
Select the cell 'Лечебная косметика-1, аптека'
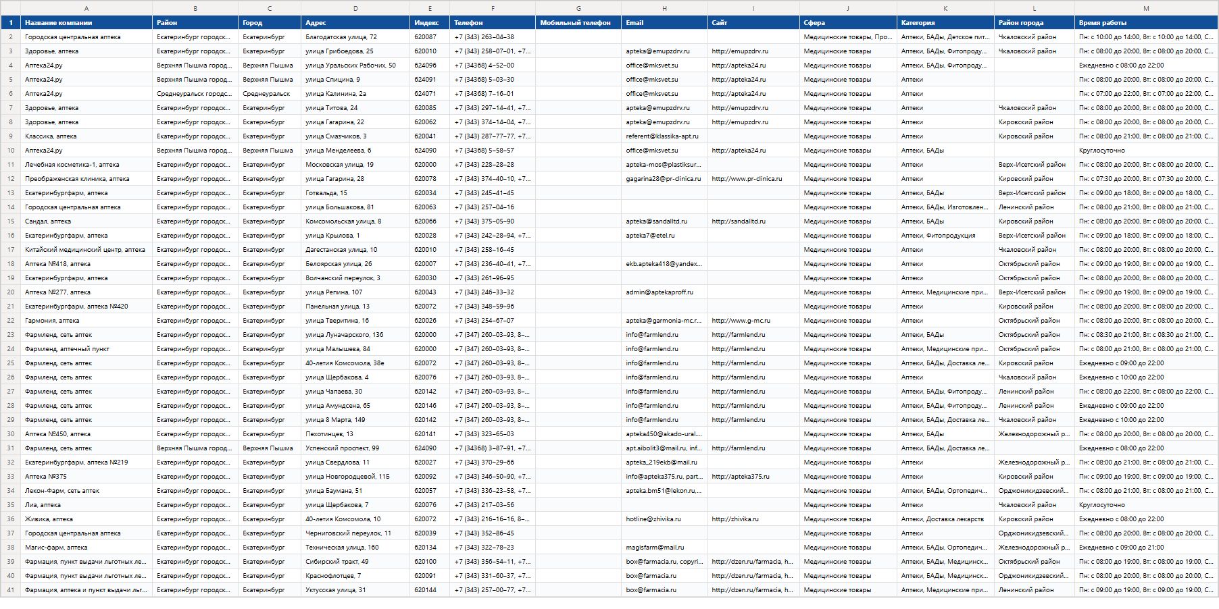[x=86, y=165]
